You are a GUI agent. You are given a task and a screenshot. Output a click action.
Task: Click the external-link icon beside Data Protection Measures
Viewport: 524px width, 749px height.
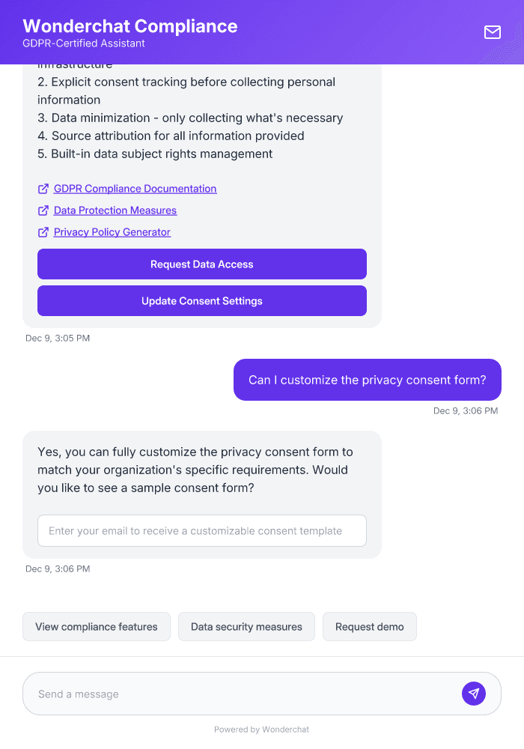43,210
